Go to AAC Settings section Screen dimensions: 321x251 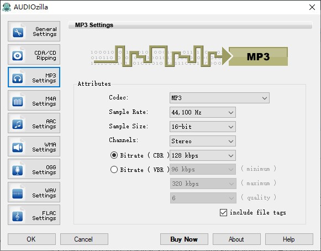click(34, 123)
